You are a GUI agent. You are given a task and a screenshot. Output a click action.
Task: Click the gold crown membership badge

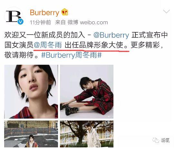click(65, 12)
